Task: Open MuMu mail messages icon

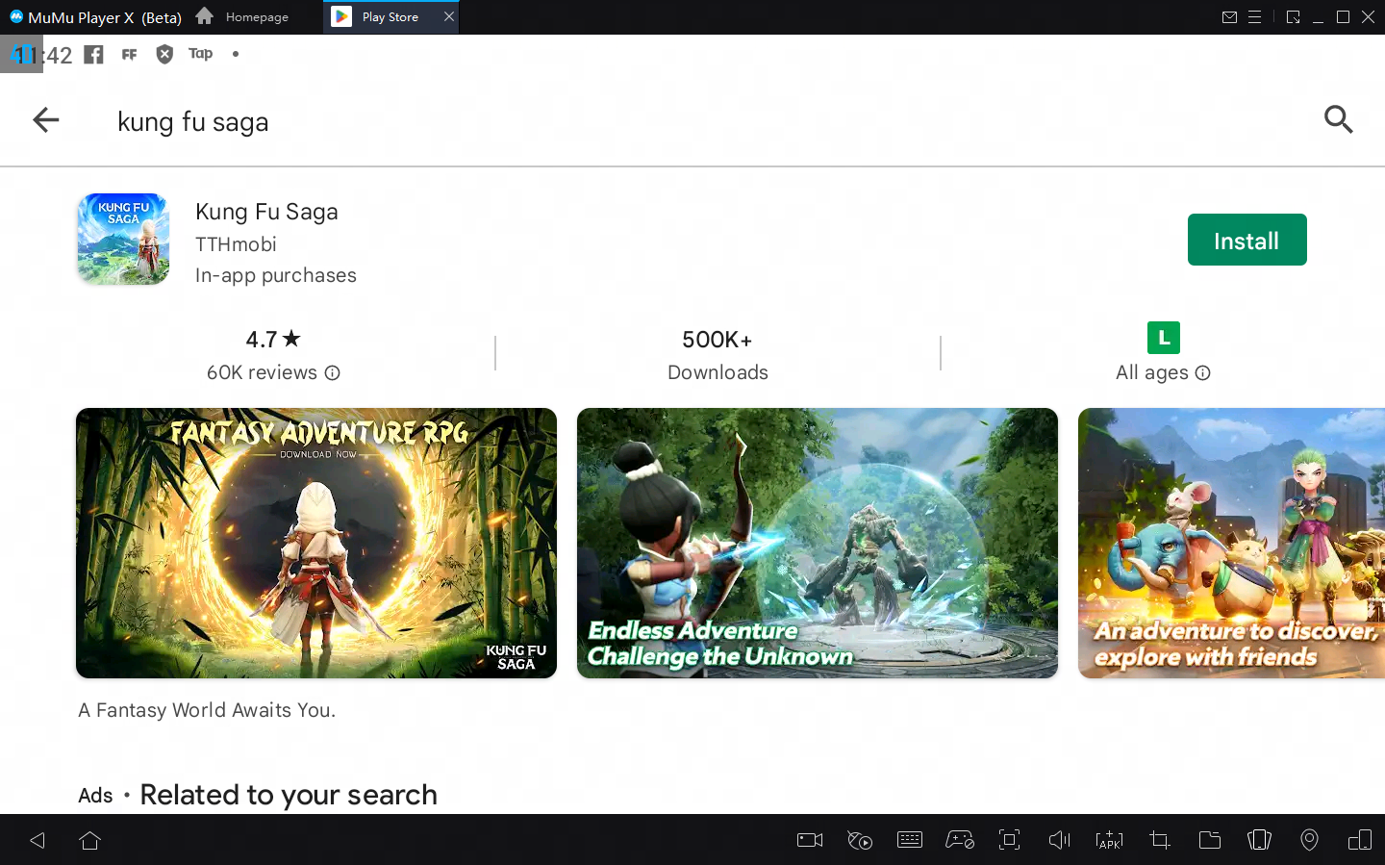Action: click(x=1229, y=17)
